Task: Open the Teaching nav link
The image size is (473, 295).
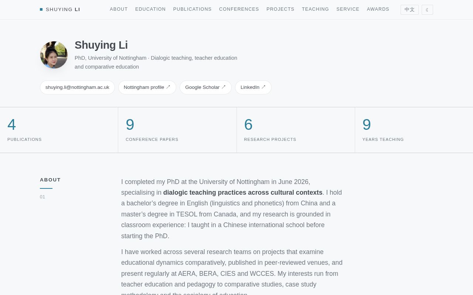Action: (x=315, y=9)
